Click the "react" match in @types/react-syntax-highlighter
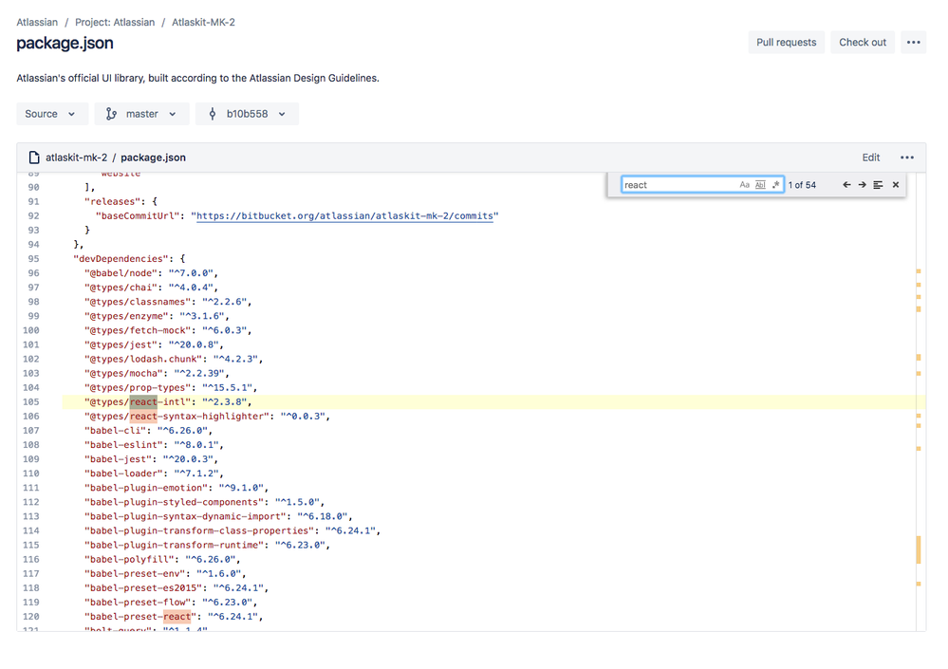This screenshot has height=669, width=948. 143,417
